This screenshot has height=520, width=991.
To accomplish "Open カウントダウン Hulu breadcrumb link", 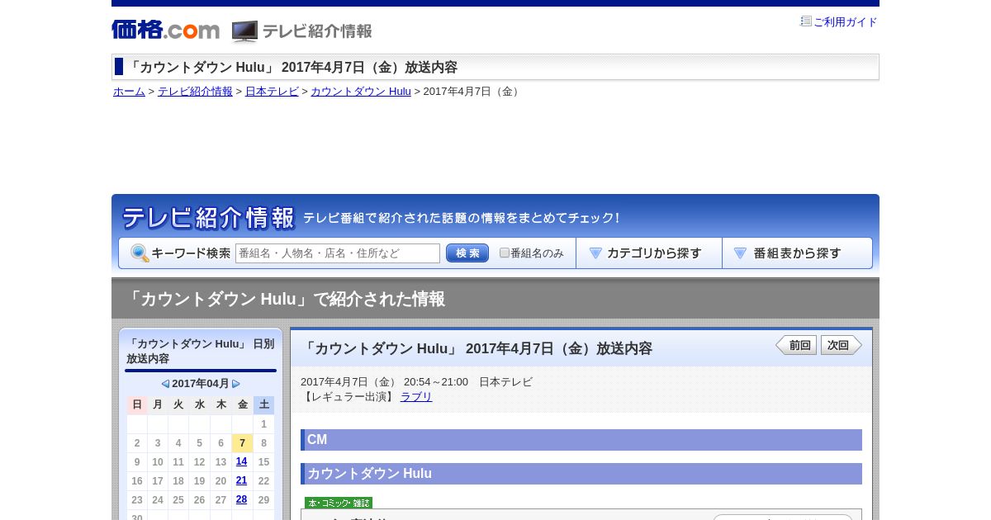I will [361, 92].
